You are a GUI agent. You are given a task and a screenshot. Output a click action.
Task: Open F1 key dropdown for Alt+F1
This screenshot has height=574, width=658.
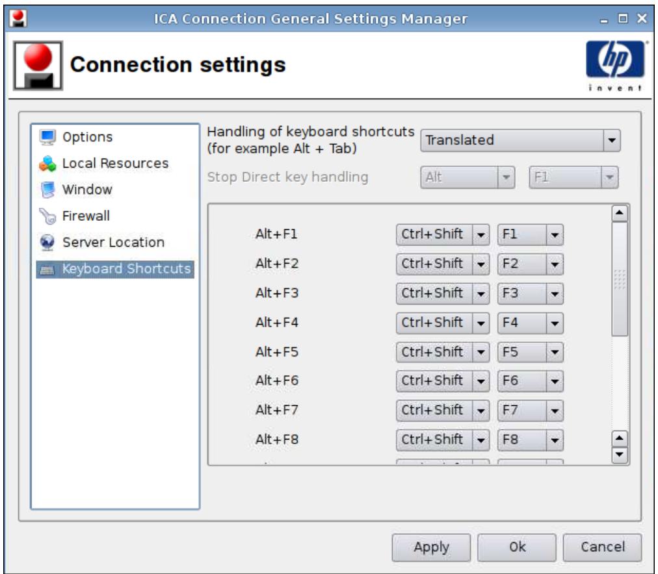(531, 234)
